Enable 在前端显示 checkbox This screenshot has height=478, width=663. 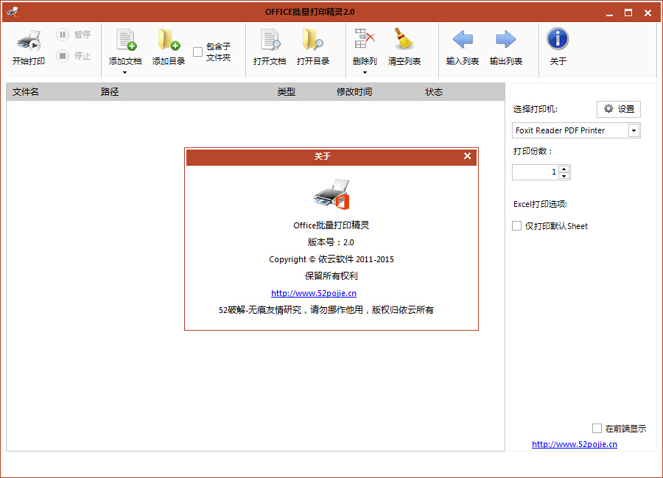[x=597, y=428]
